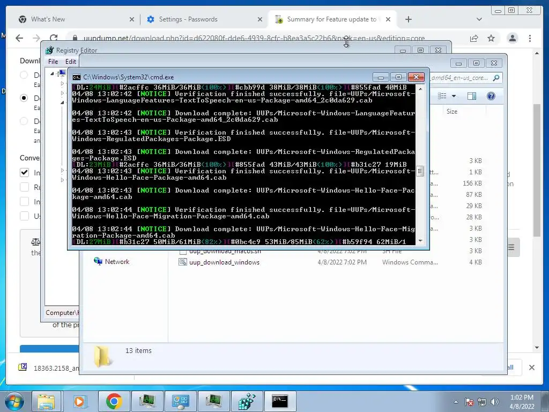Toggle the Explorer preview pane icon
This screenshot has width=549, height=412.
pyautogui.click(x=472, y=96)
